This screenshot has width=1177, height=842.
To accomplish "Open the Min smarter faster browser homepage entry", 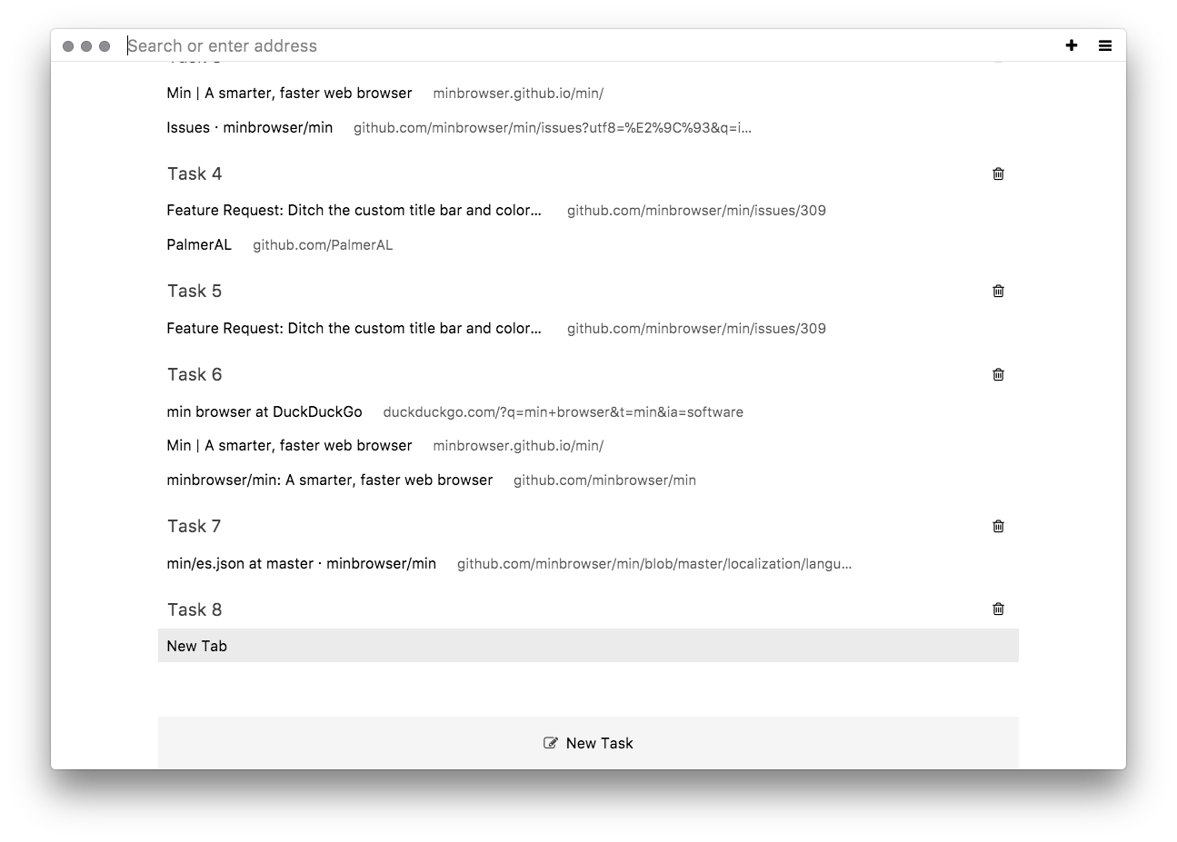I will pyautogui.click(x=289, y=93).
